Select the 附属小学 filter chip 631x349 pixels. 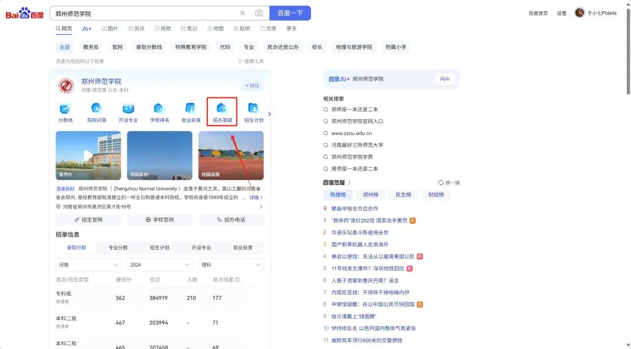pyautogui.click(x=396, y=47)
